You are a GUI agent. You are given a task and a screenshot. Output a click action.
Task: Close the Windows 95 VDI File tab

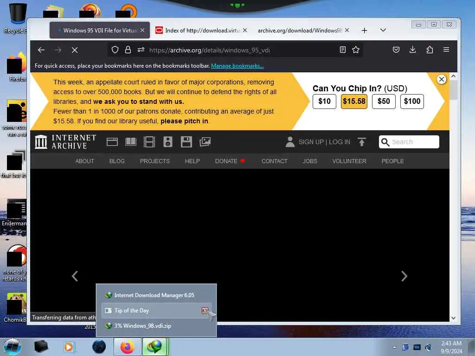(142, 30)
